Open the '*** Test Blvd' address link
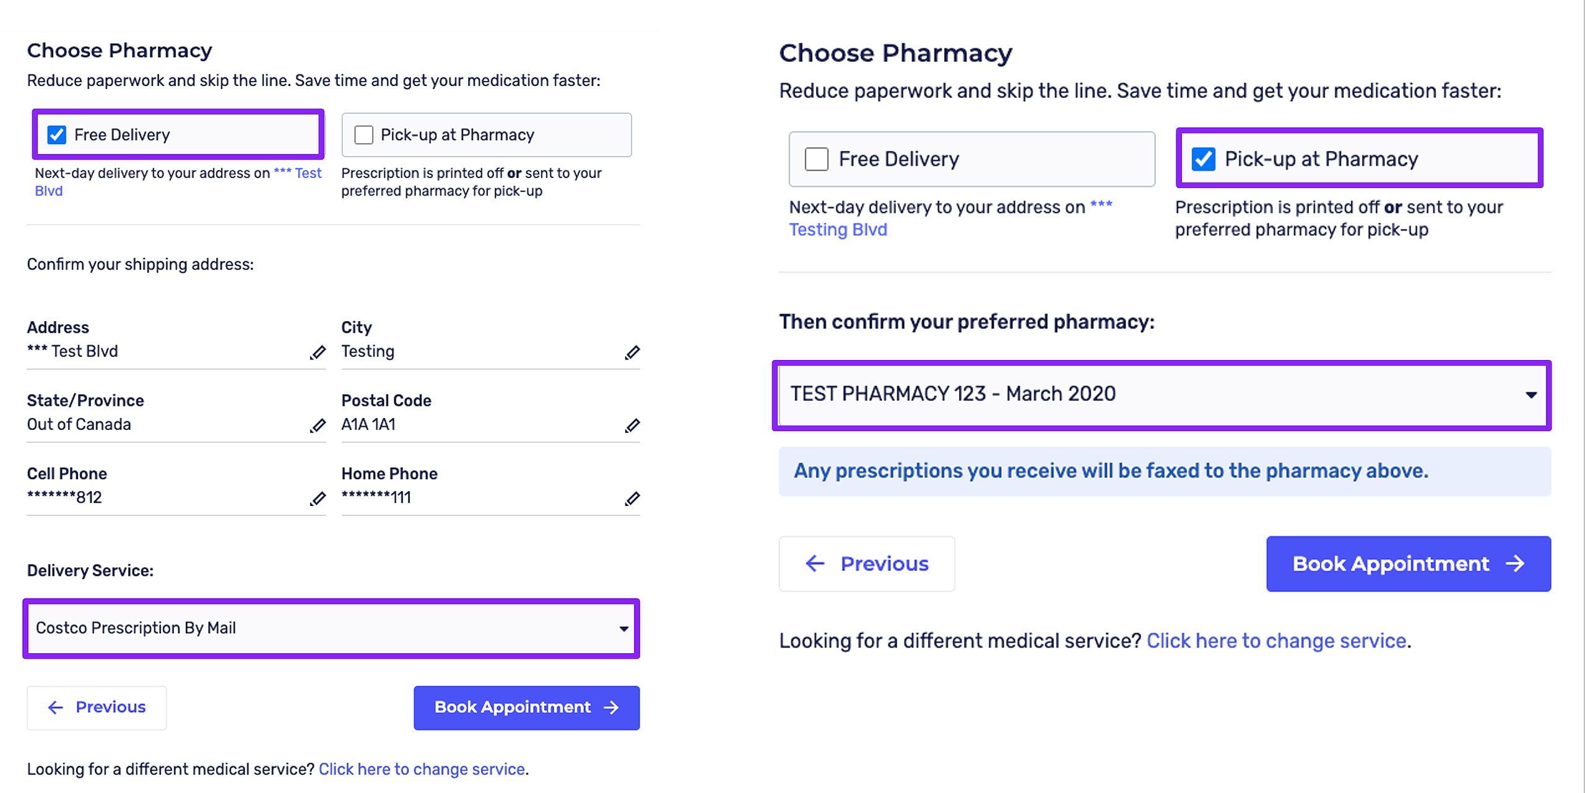Image resolution: width=1585 pixels, height=793 pixels. click(x=297, y=174)
